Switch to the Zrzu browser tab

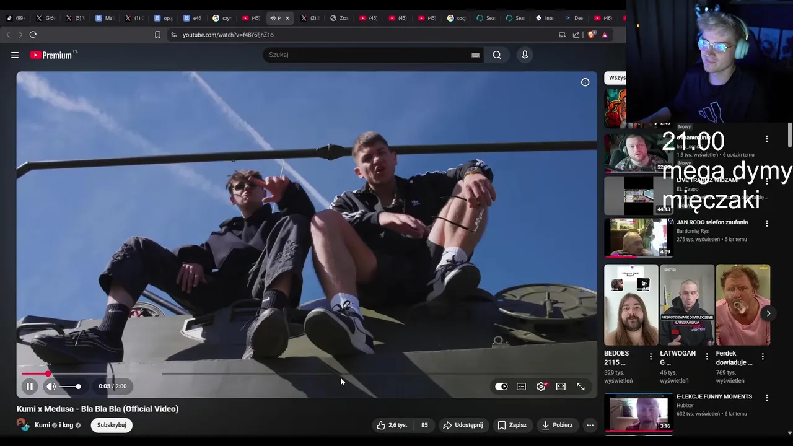340,18
